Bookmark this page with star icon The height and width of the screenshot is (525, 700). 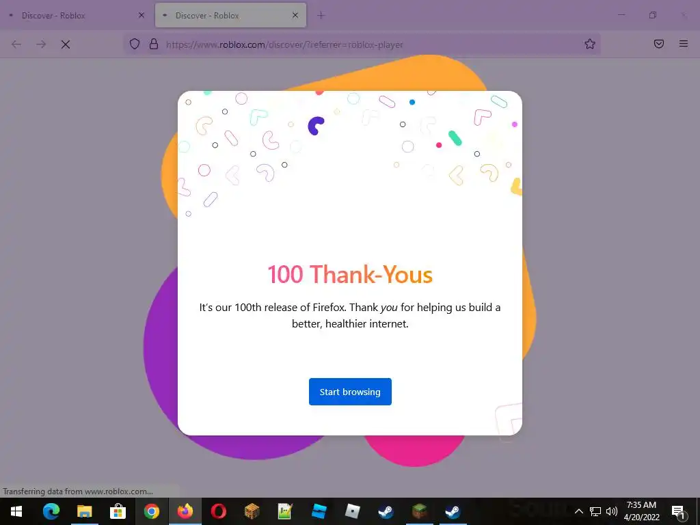click(x=590, y=44)
